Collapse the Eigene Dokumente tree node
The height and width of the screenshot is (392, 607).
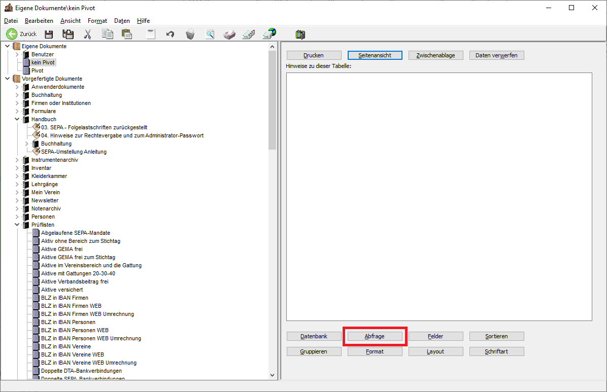(x=7, y=46)
